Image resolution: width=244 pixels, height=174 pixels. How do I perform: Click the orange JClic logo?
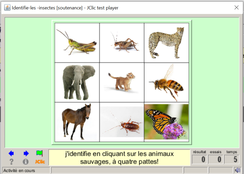(40, 162)
